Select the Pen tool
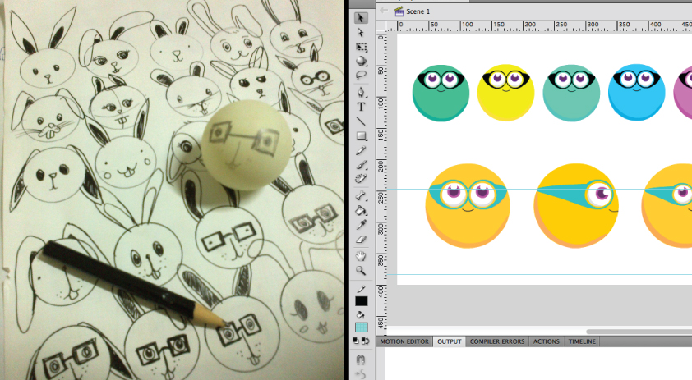 coord(361,93)
